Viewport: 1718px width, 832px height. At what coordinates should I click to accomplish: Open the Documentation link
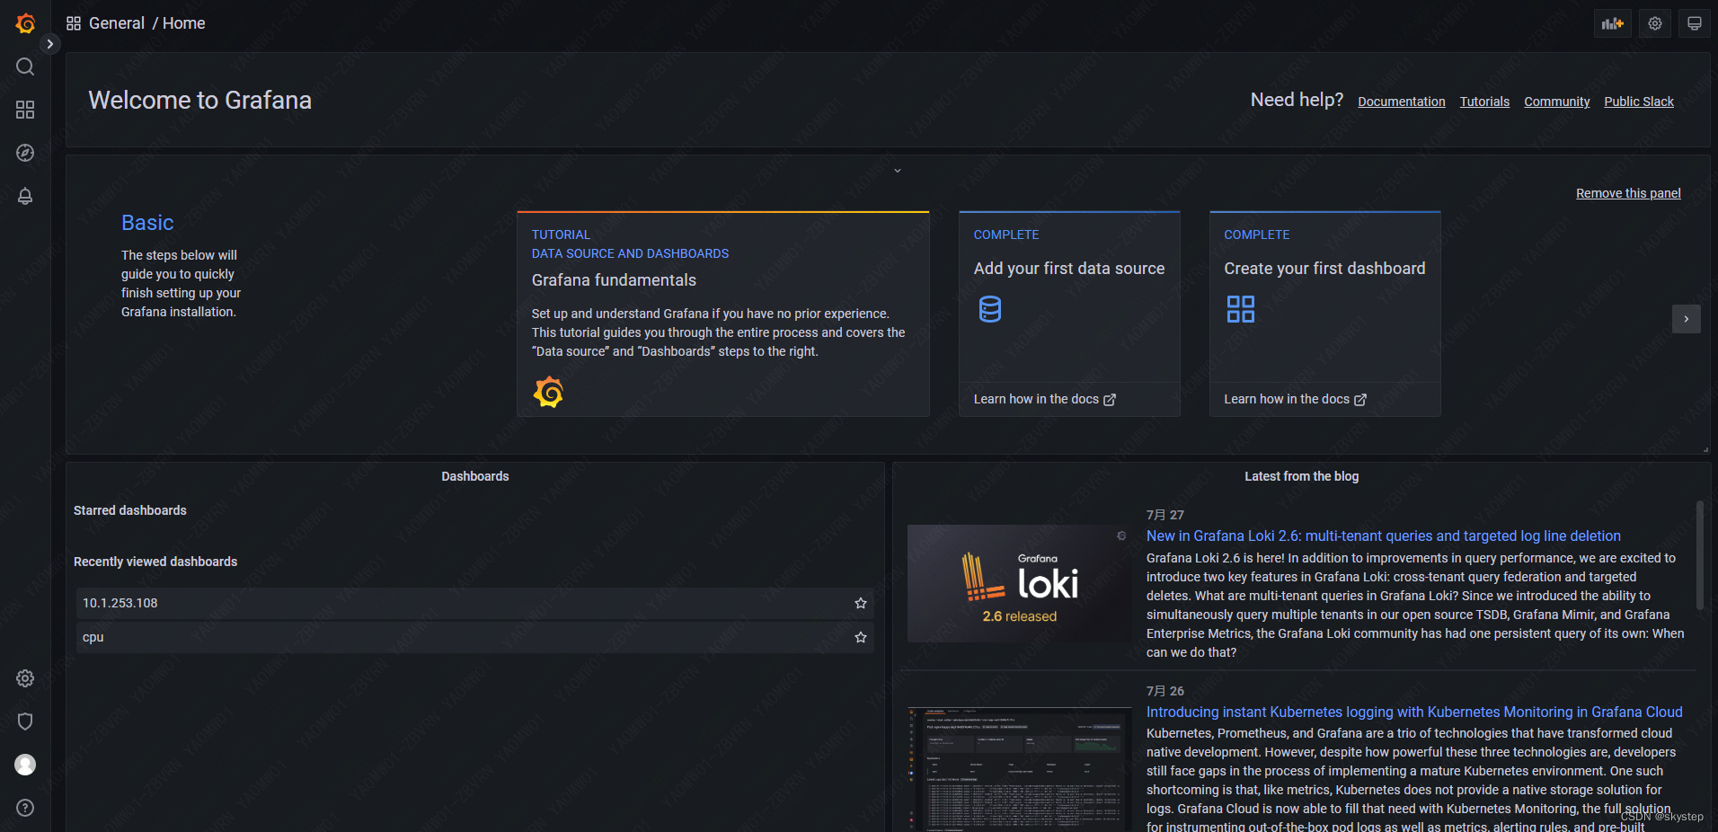[x=1402, y=102]
